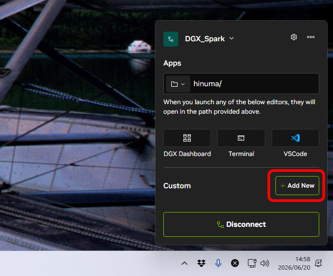Click the green DGX_Spark connection icon
The height and width of the screenshot is (276, 333).
(171, 39)
